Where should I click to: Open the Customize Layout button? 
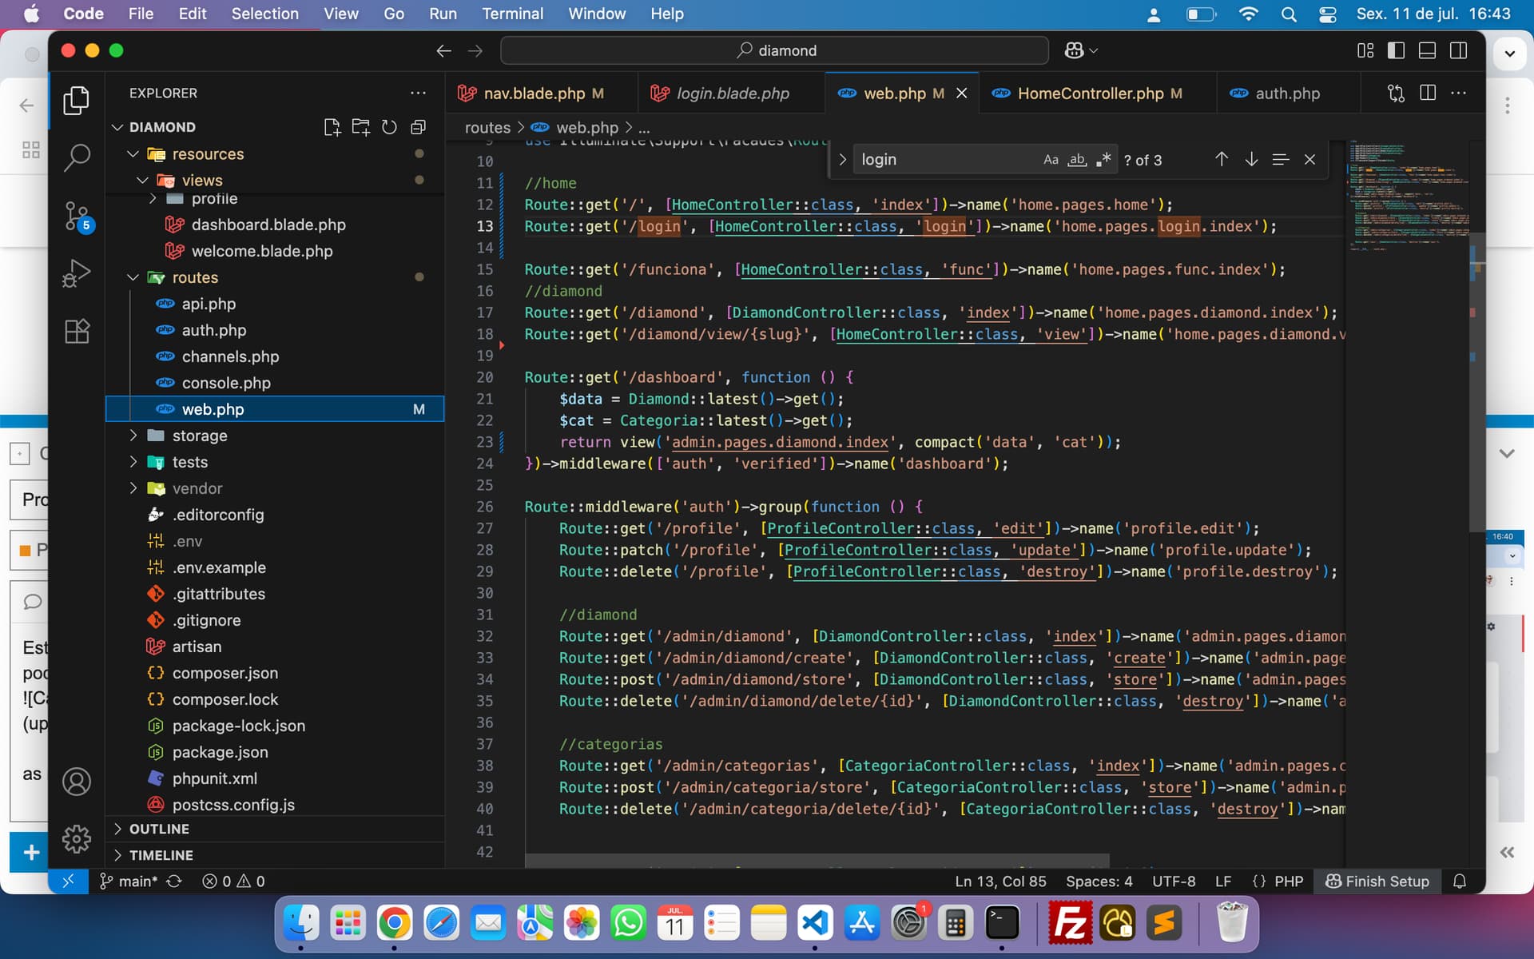tap(1365, 50)
